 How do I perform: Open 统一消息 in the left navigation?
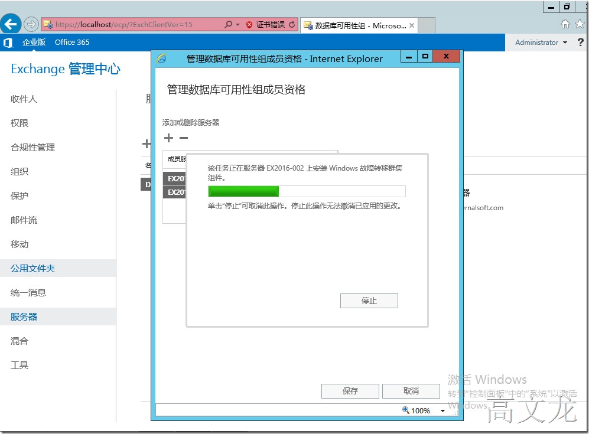pyautogui.click(x=28, y=293)
